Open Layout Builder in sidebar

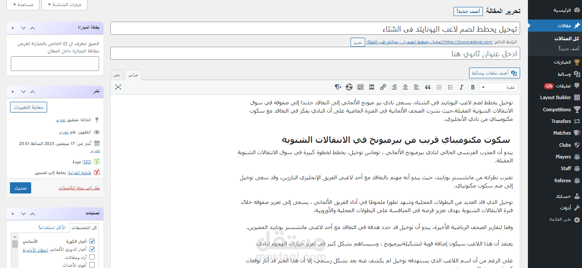click(x=555, y=97)
